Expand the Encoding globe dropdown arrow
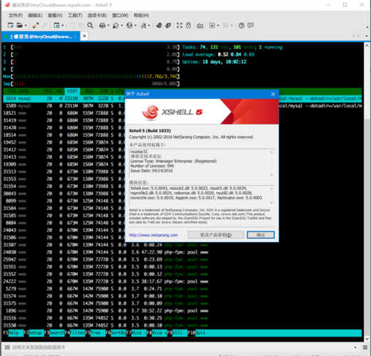 pyautogui.click(x=135, y=26)
